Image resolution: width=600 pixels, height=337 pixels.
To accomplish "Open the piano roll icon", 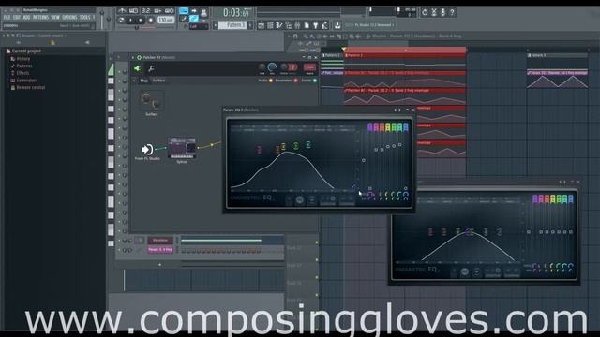I will (x=279, y=25).
